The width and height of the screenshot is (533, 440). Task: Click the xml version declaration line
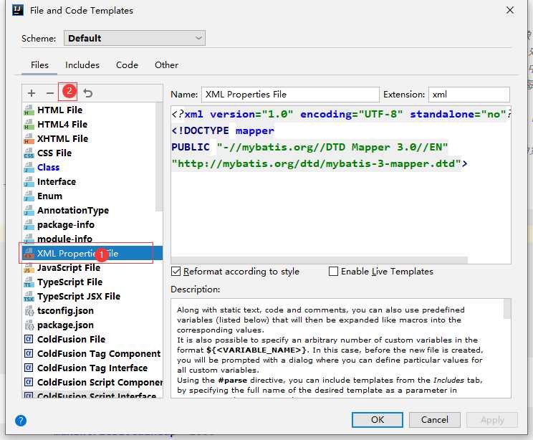pos(341,114)
